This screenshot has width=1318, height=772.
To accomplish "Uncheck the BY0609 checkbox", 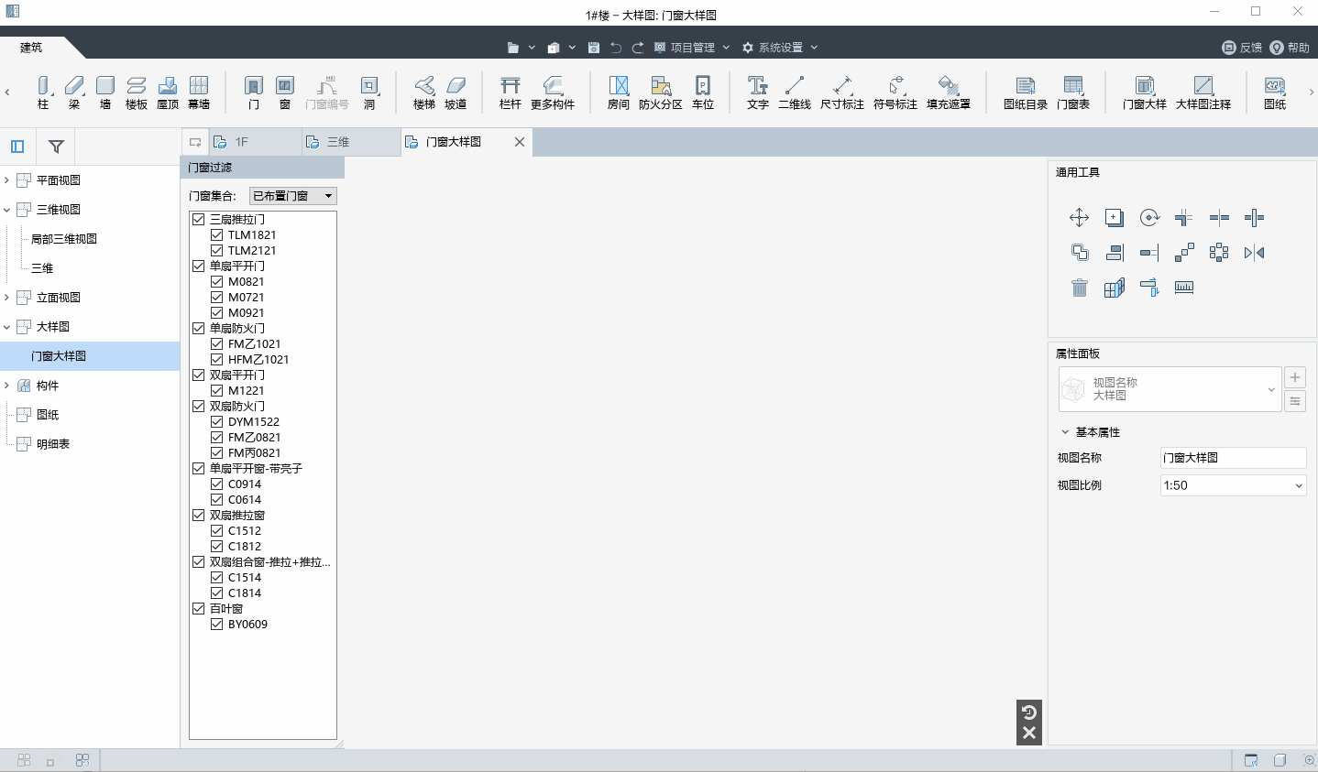I will [x=216, y=624].
